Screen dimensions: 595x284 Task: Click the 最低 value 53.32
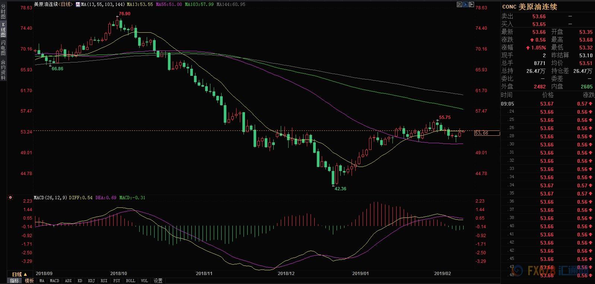[586, 48]
